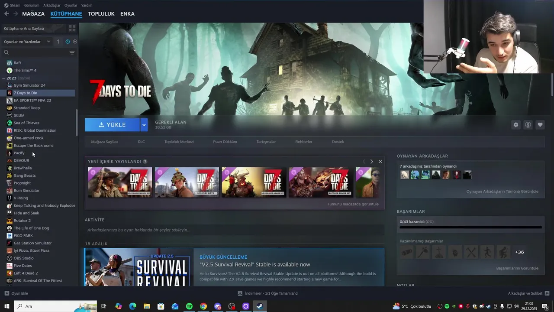Open Microsoft Edge from the taskbar
The height and width of the screenshot is (312, 554).
click(x=132, y=306)
